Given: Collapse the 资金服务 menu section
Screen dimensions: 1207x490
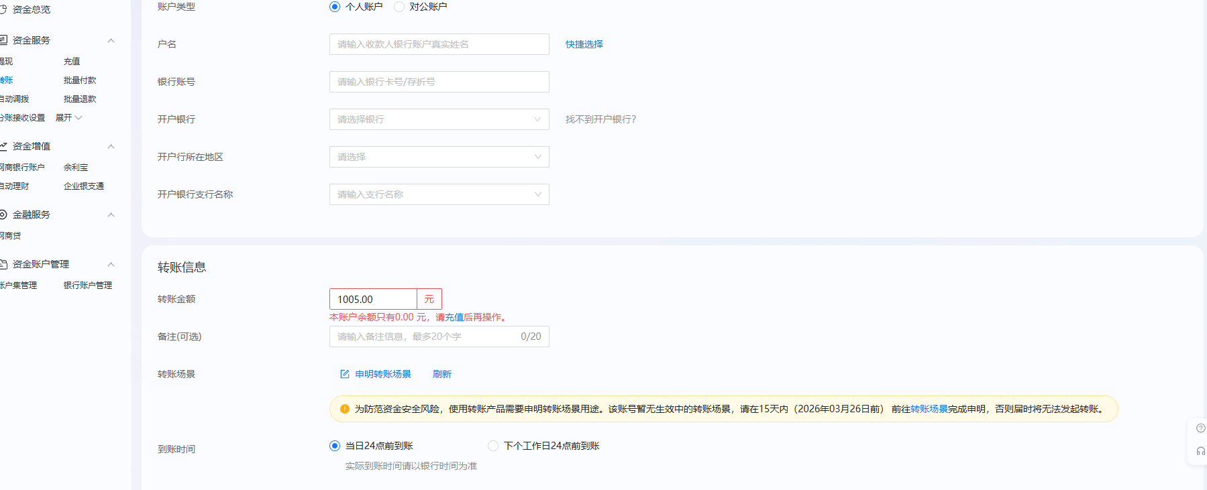Looking at the screenshot, I should pos(111,40).
